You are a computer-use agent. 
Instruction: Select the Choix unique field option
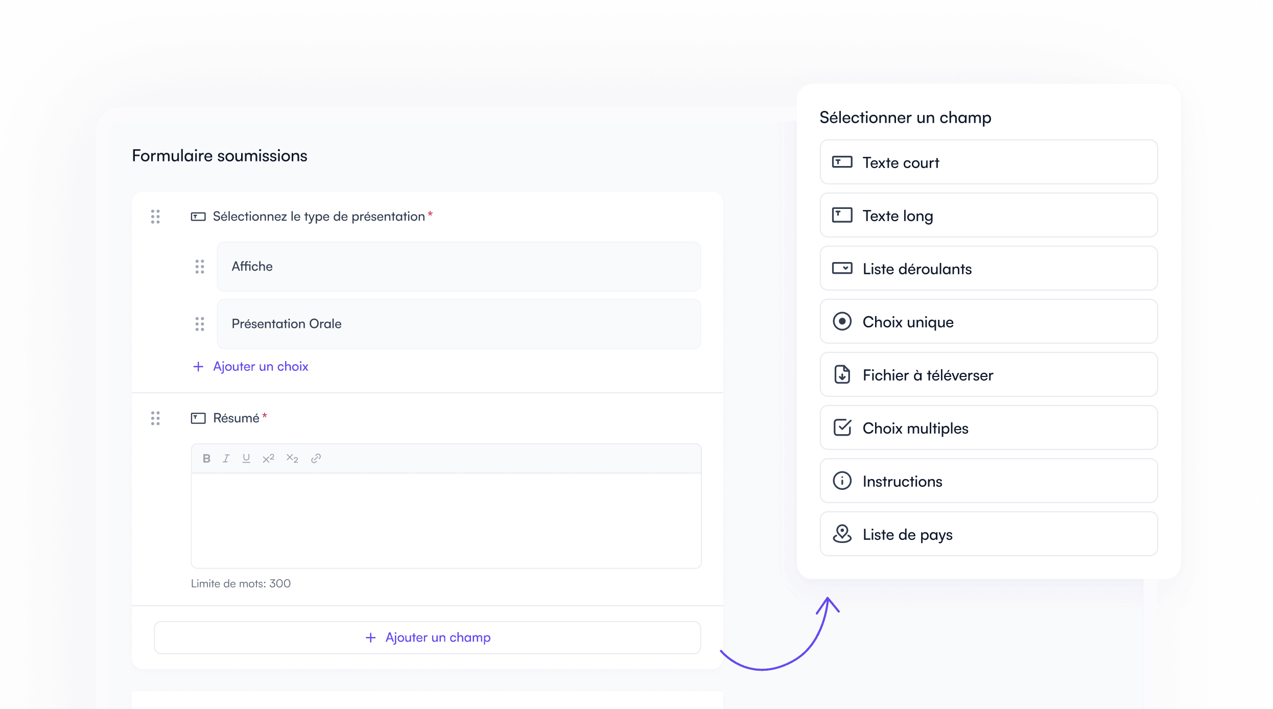point(988,322)
